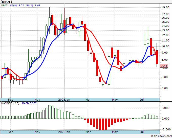The width and height of the screenshot is (172, 138).
Task: Select the 16.00 price axis label
Action: pyautogui.click(x=165, y=18)
